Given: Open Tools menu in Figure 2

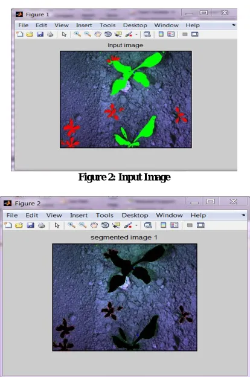Looking at the screenshot, I should tap(104, 215).
